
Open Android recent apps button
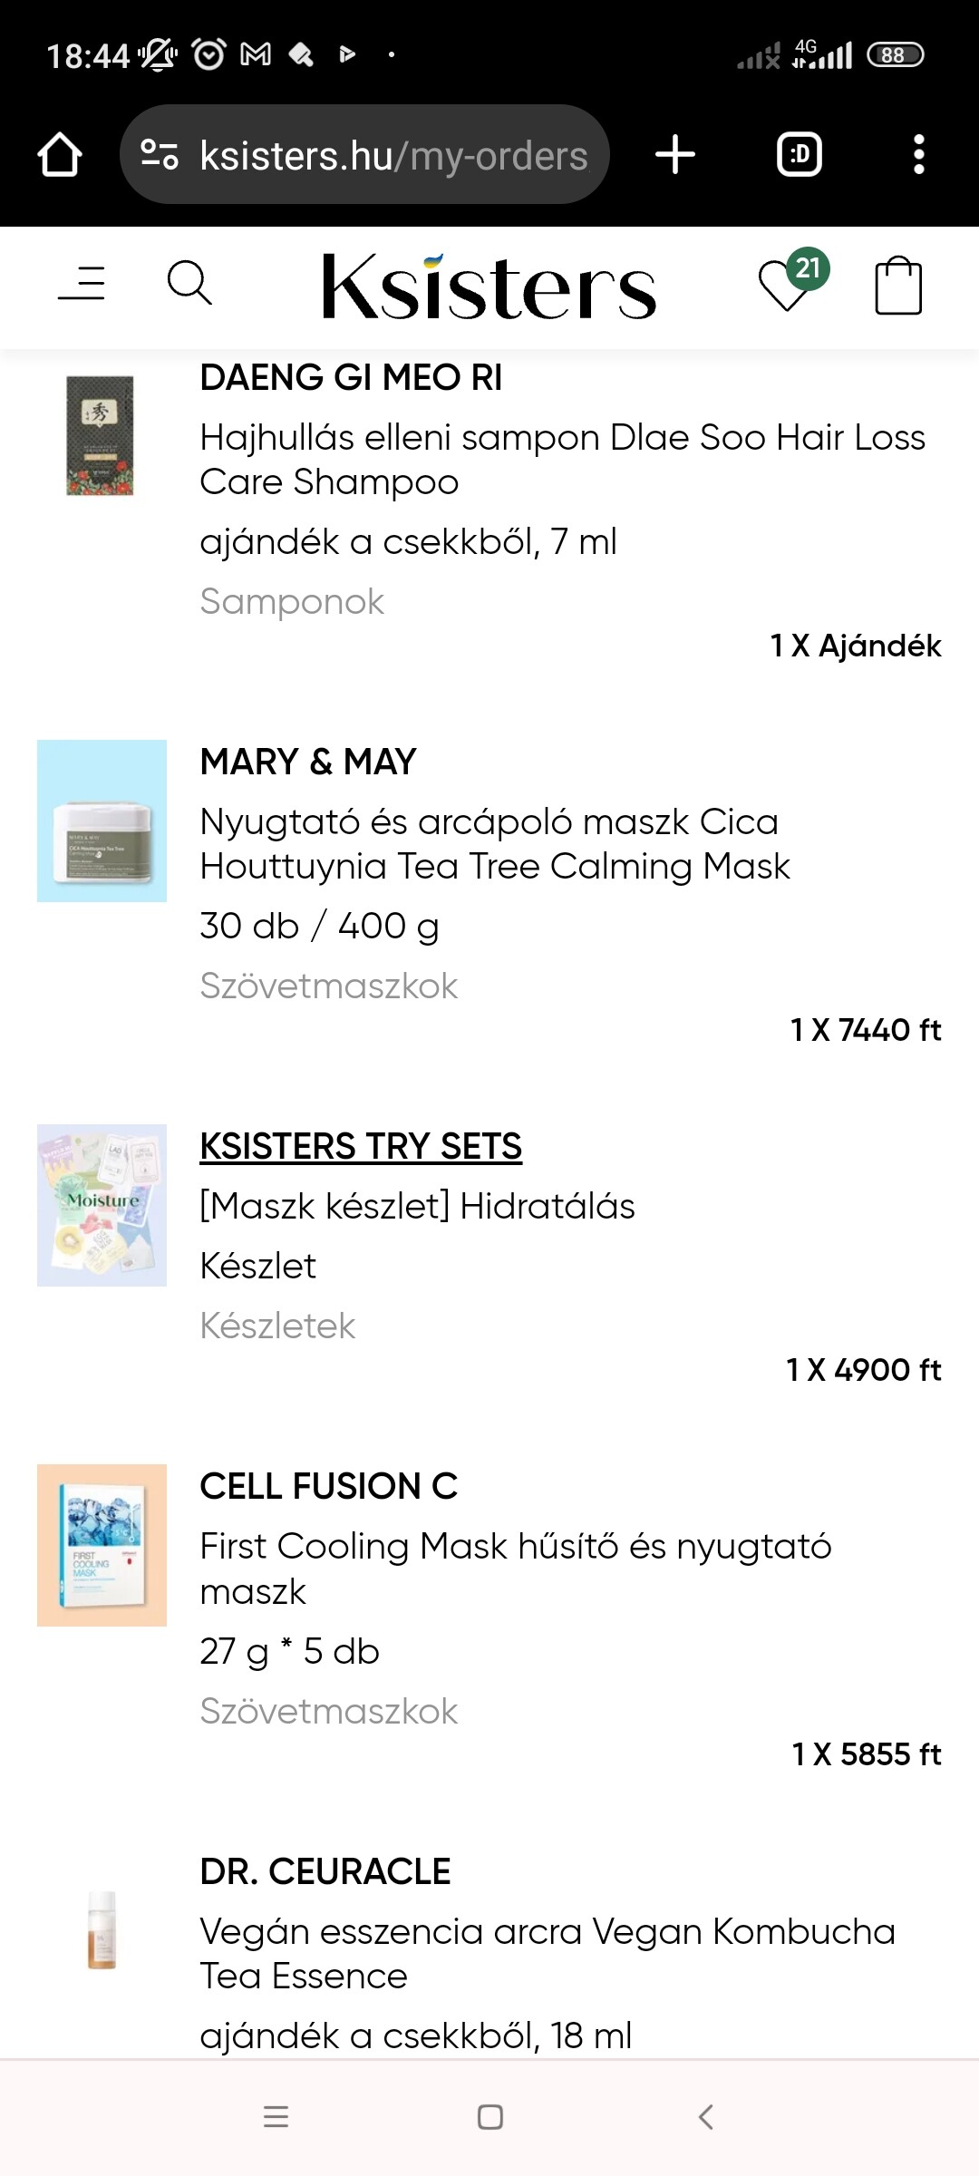(x=276, y=2117)
